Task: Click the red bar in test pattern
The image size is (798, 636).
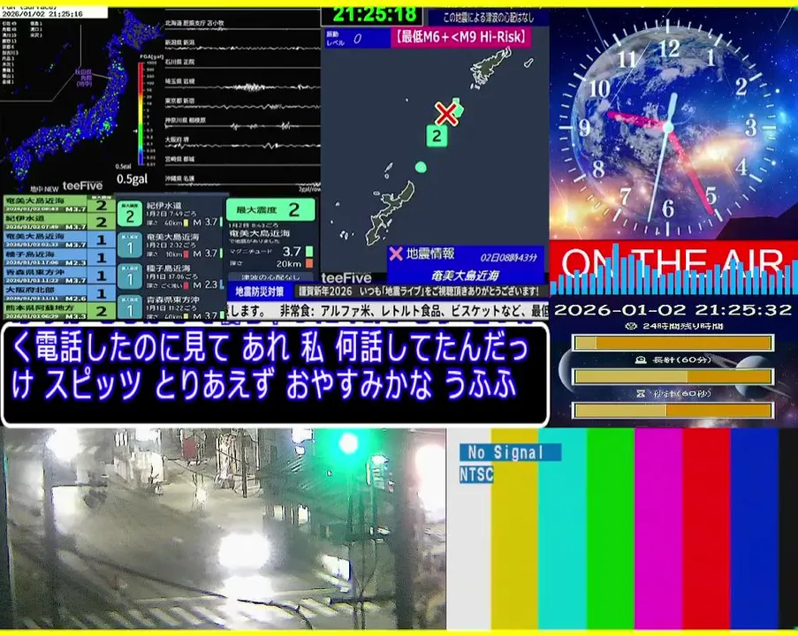Action: coord(706,529)
